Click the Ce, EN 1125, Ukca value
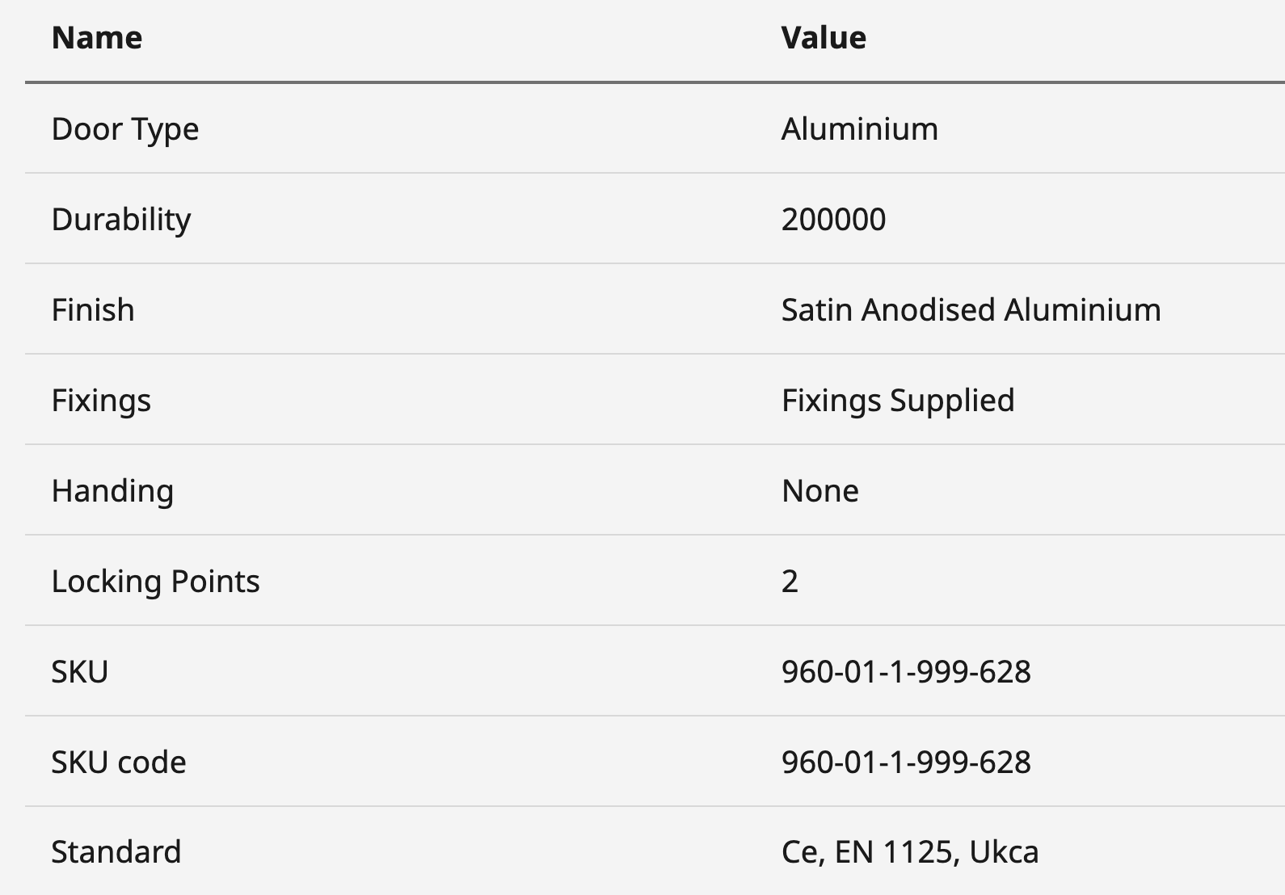Image resolution: width=1285 pixels, height=895 pixels. (x=910, y=852)
